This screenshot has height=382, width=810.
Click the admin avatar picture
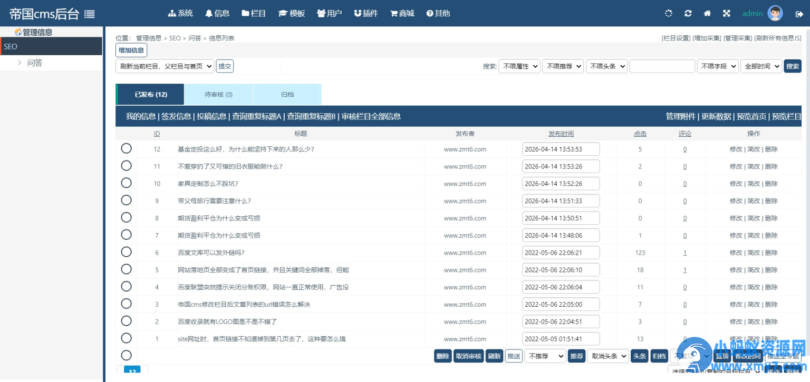coord(775,13)
